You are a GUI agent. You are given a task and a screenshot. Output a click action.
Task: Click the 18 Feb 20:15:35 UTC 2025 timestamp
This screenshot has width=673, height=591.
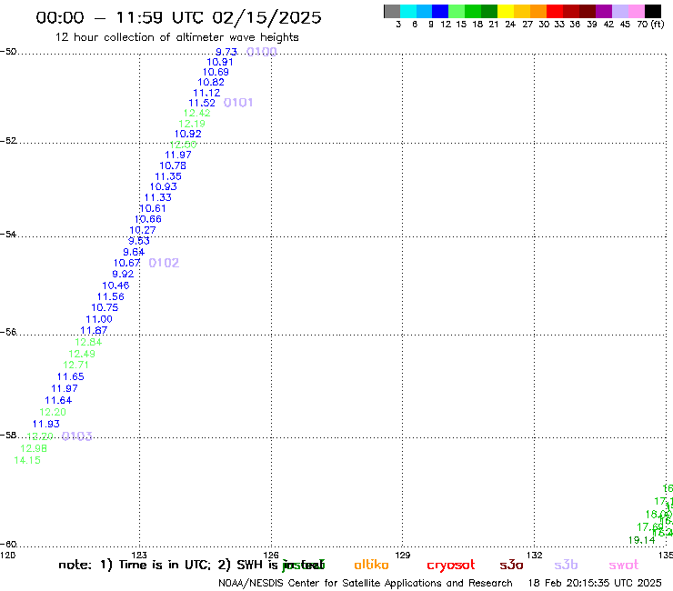(595, 583)
